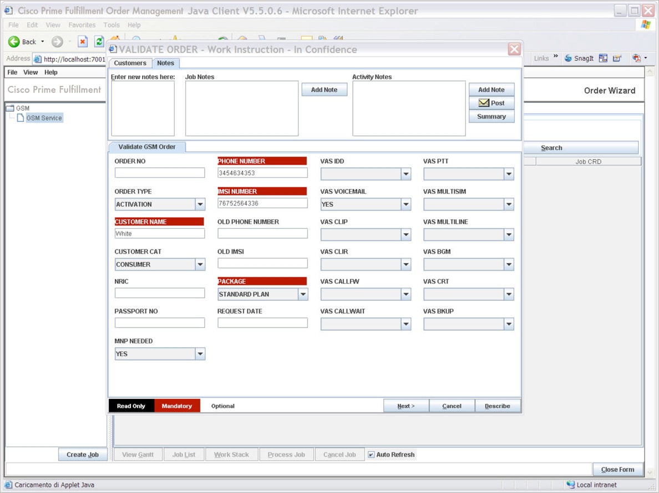Open the ORDER TYPE dropdown

click(x=200, y=204)
